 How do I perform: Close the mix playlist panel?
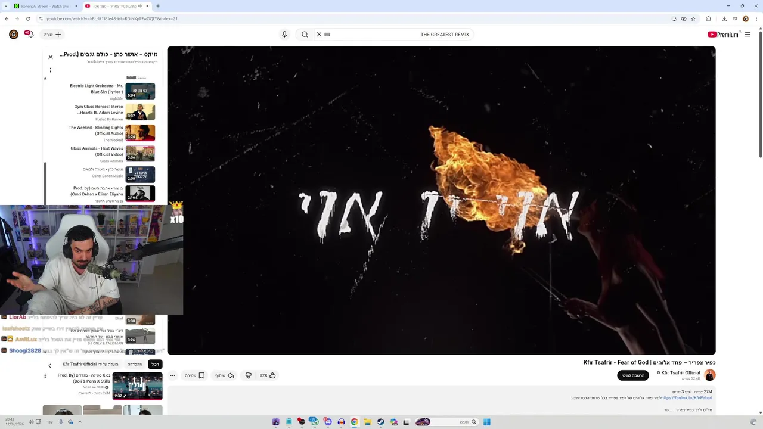(x=51, y=57)
